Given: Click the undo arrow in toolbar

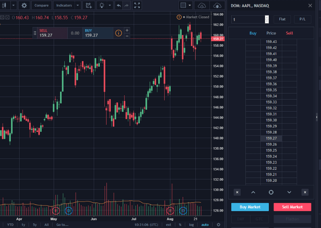Looking at the screenshot, I should [x=118, y=6].
